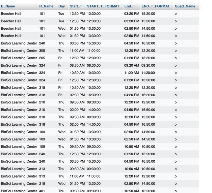Screen dimensions: 212x193
Task: Select the 09:20:00 formatted end time
Action: [148, 65]
